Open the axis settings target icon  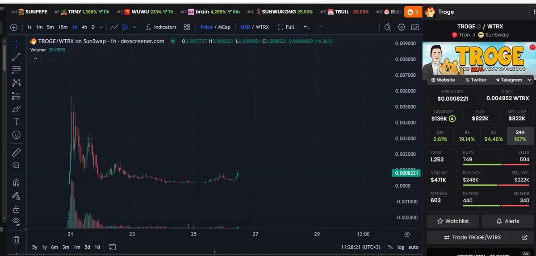pos(407,234)
